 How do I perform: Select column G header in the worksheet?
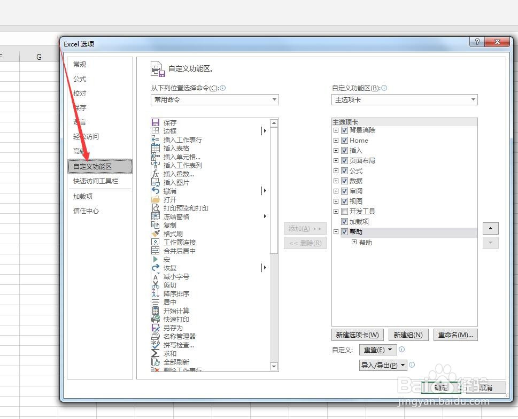tap(39, 57)
